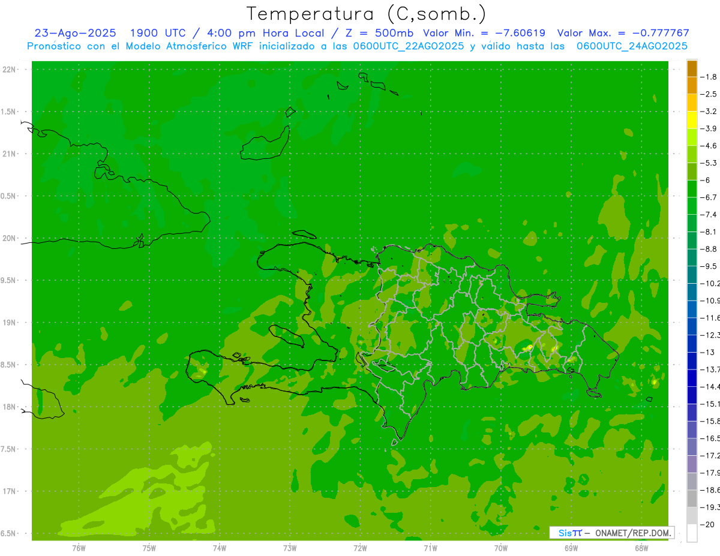Click the 'Valor Min. = -7.60619' readout
This screenshot has height=556, width=720.
point(484,33)
